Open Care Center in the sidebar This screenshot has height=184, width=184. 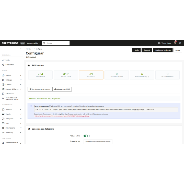[x=10, y=65]
